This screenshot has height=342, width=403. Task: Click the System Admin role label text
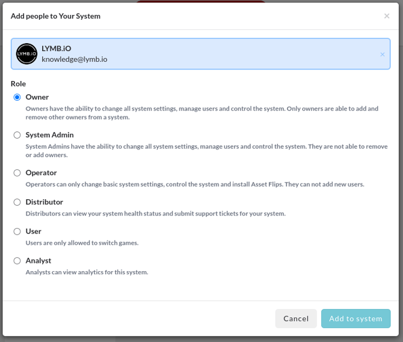[x=49, y=135]
